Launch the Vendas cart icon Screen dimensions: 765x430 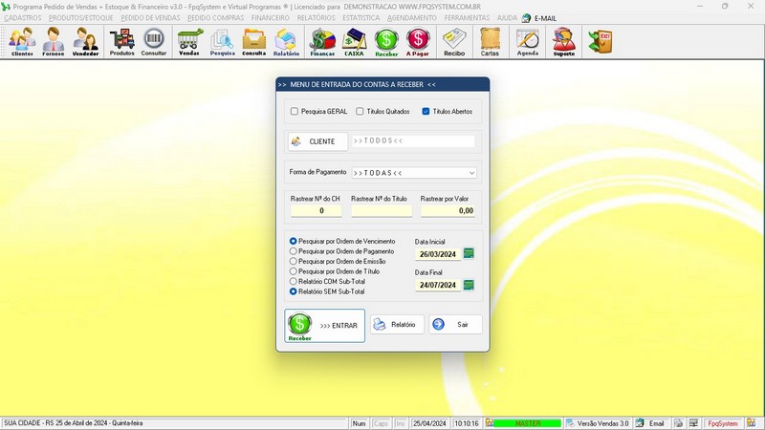coord(189,42)
